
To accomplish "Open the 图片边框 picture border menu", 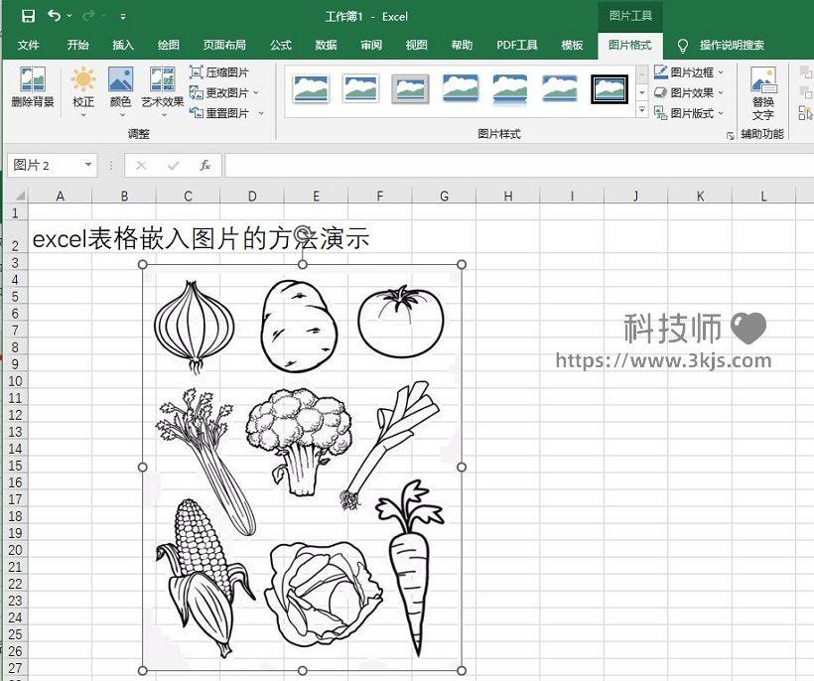I will click(688, 72).
